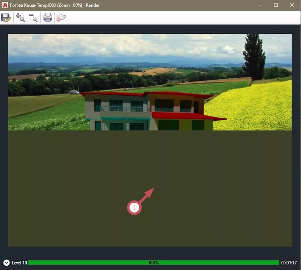Click the 100% render progress bar
Image resolution: width=301 pixels, height=270 pixels.
[x=153, y=263]
